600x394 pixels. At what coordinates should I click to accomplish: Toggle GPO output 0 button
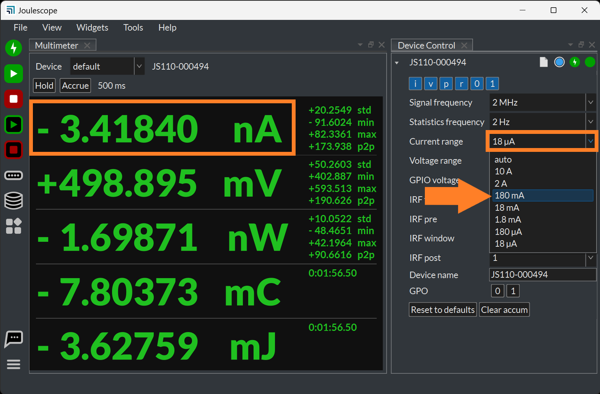[498, 291]
